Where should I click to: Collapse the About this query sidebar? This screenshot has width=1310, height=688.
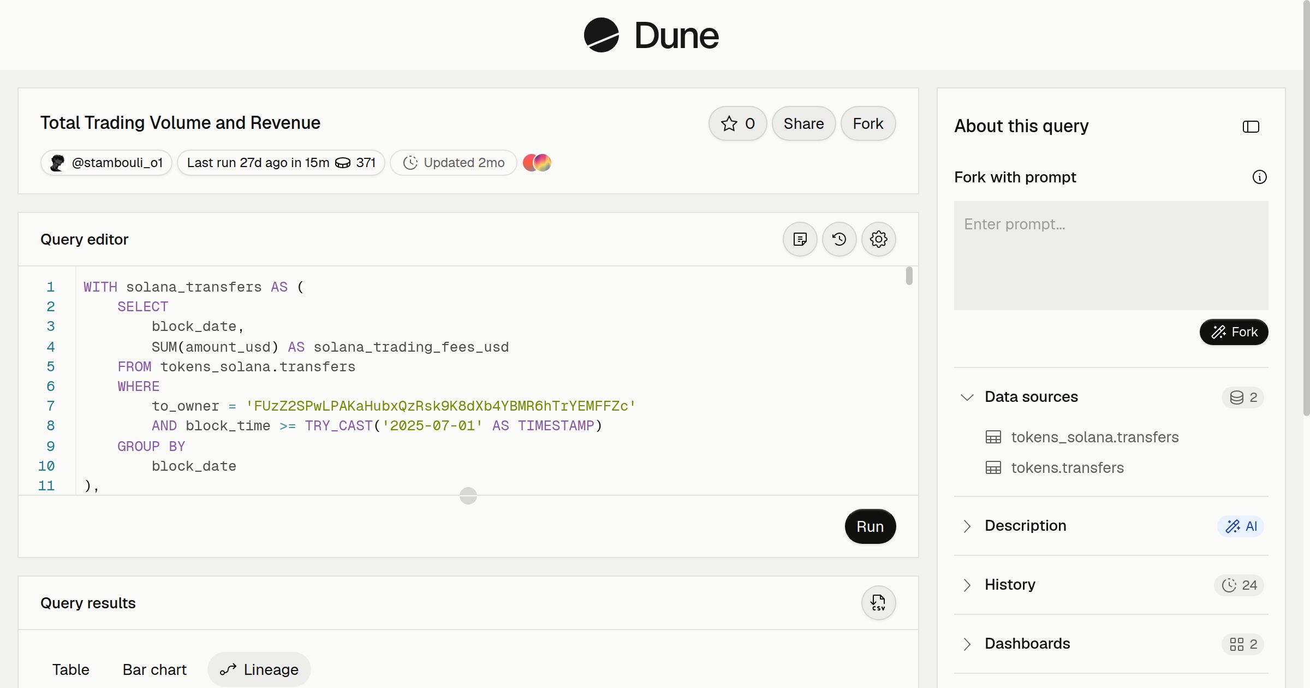tap(1251, 127)
